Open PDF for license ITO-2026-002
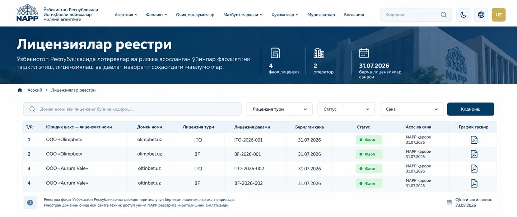The width and height of the screenshot is (517, 217). (x=474, y=168)
